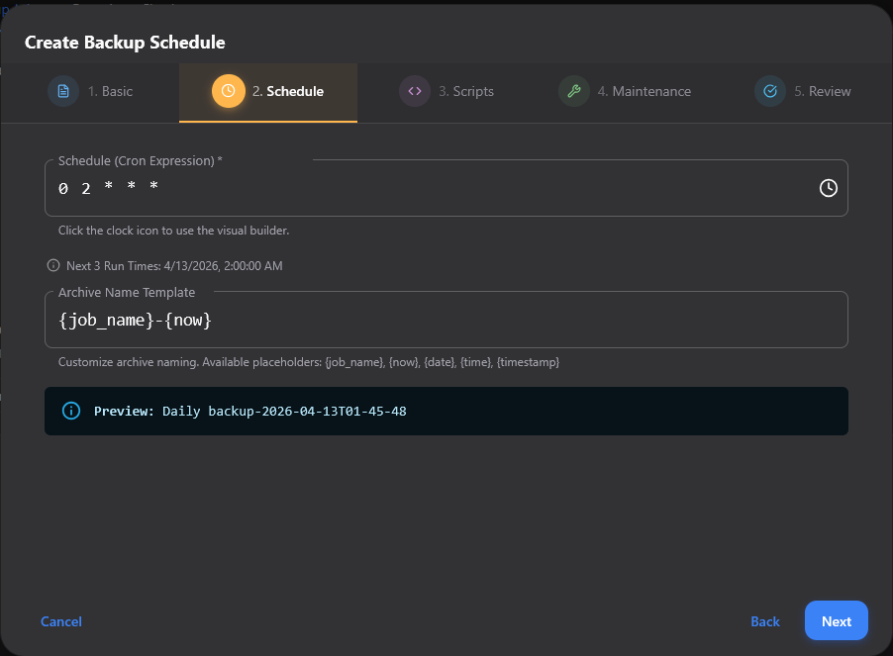
Task: Click inside the cron expression field
Action: point(396,187)
